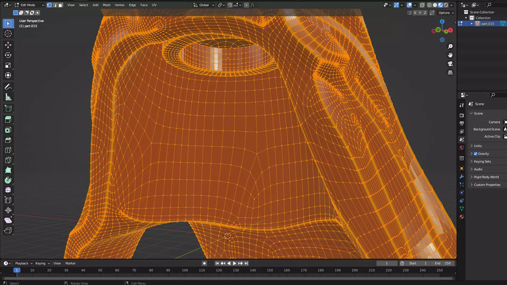Select the Measure tool
Screen dimensions: 507x285
click(x=8, y=97)
